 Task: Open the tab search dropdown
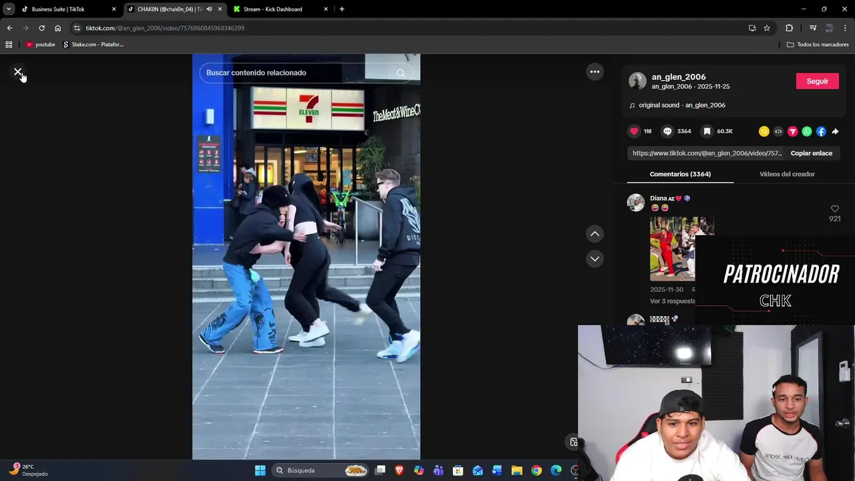(9, 9)
